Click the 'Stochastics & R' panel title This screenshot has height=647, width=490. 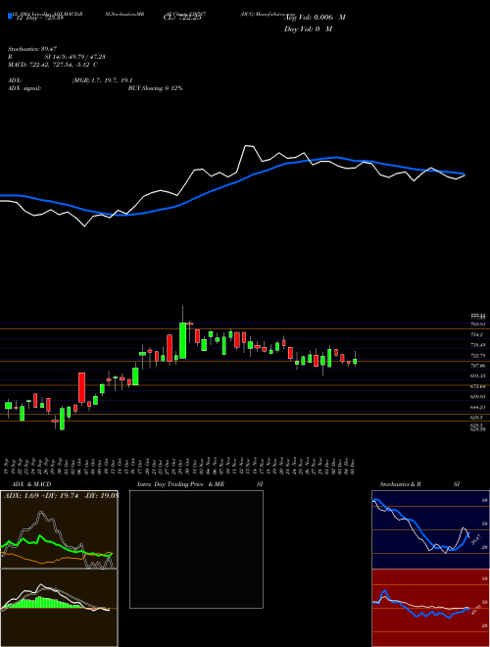pyautogui.click(x=400, y=484)
